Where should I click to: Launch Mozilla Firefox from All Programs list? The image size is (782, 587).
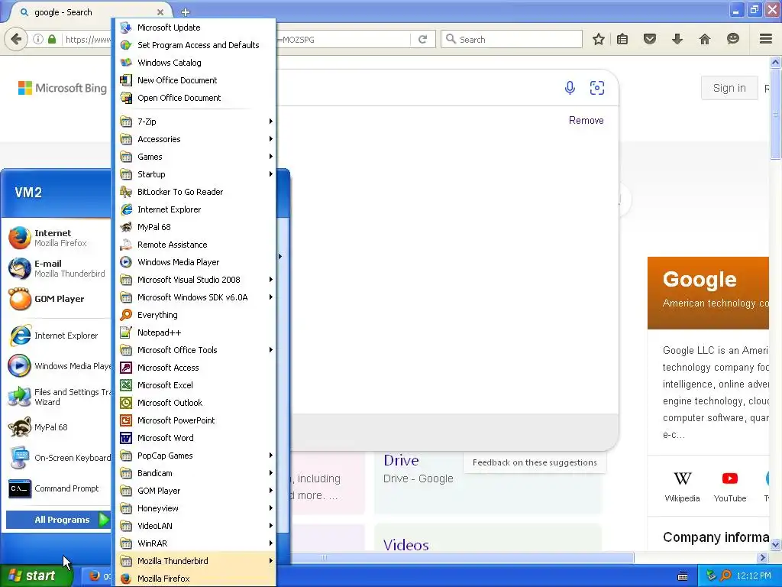[x=195, y=578]
